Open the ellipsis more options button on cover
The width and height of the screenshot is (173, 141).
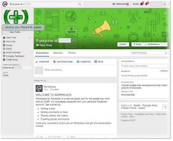pyautogui.click(x=164, y=44)
